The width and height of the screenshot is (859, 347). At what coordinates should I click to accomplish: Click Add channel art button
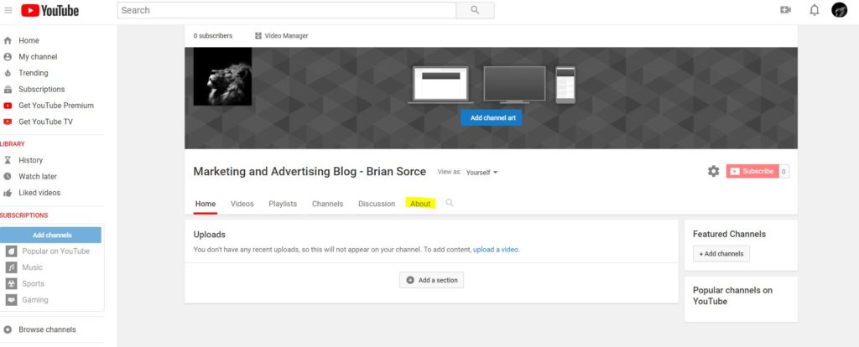coord(491,117)
